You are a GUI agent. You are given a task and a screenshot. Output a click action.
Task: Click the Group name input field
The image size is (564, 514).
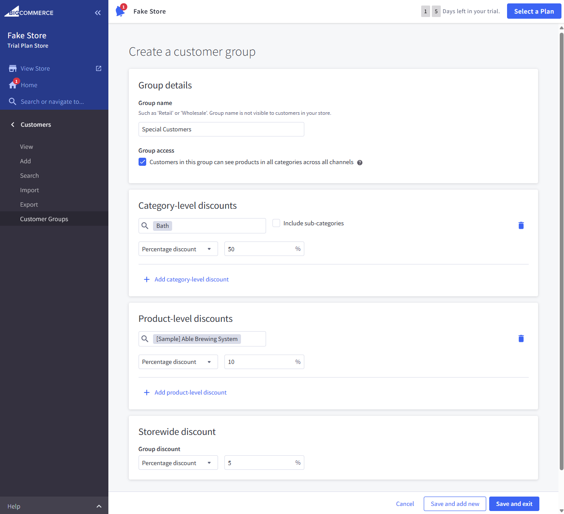[x=221, y=129]
